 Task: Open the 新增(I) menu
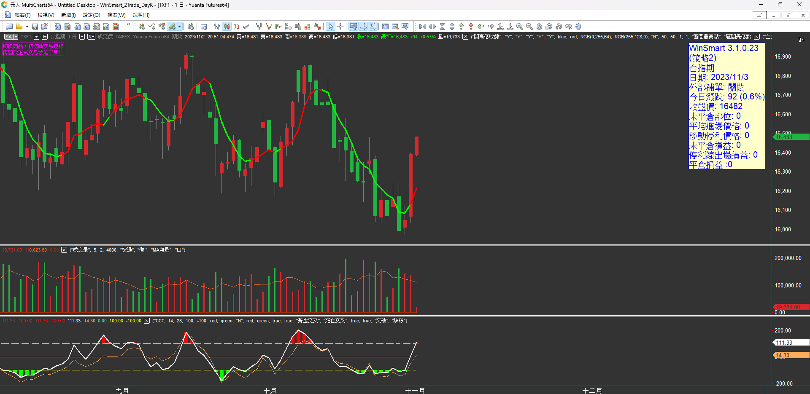coord(68,15)
